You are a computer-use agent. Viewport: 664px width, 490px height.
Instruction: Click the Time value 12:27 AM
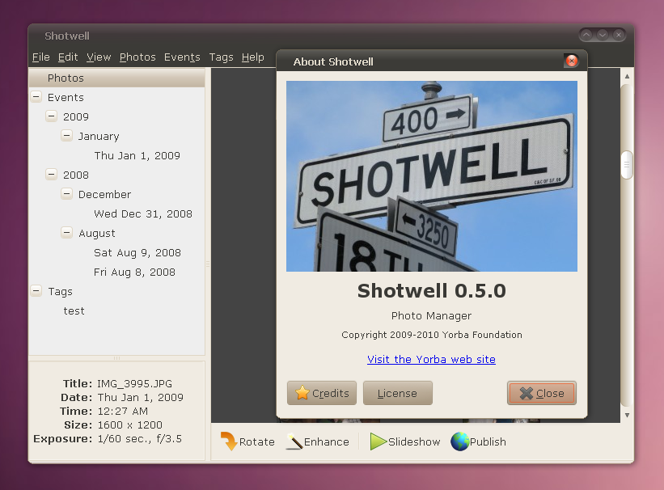(x=123, y=412)
